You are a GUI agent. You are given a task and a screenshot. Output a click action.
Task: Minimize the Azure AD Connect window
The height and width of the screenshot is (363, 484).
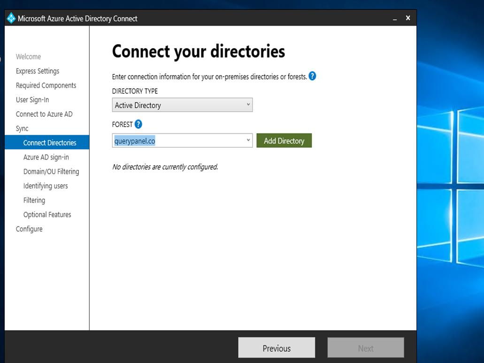395,18
